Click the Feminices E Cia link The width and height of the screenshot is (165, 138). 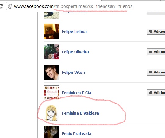tap(76, 93)
